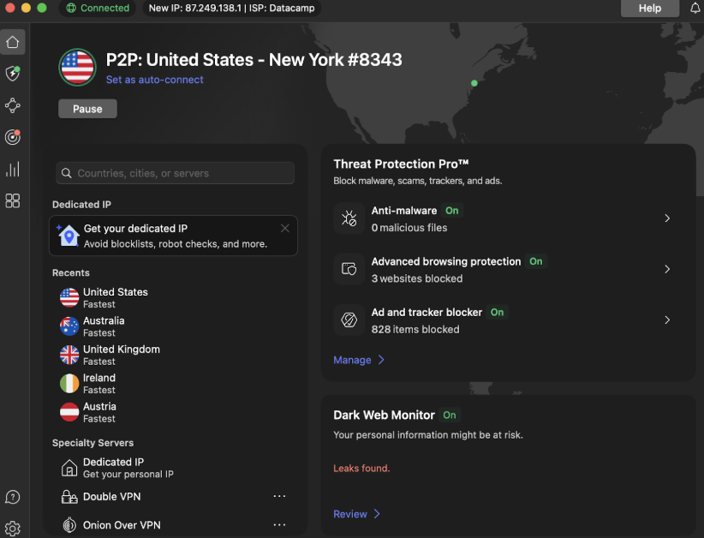The height and width of the screenshot is (538, 704).
Task: Click the dedicated IP house pin icon
Action: point(68,236)
